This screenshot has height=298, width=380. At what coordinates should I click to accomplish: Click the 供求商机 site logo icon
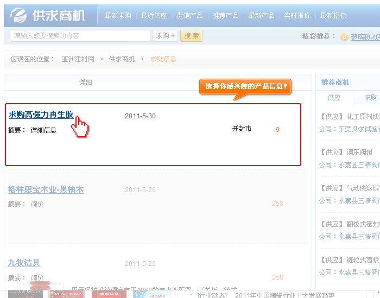coord(20,15)
